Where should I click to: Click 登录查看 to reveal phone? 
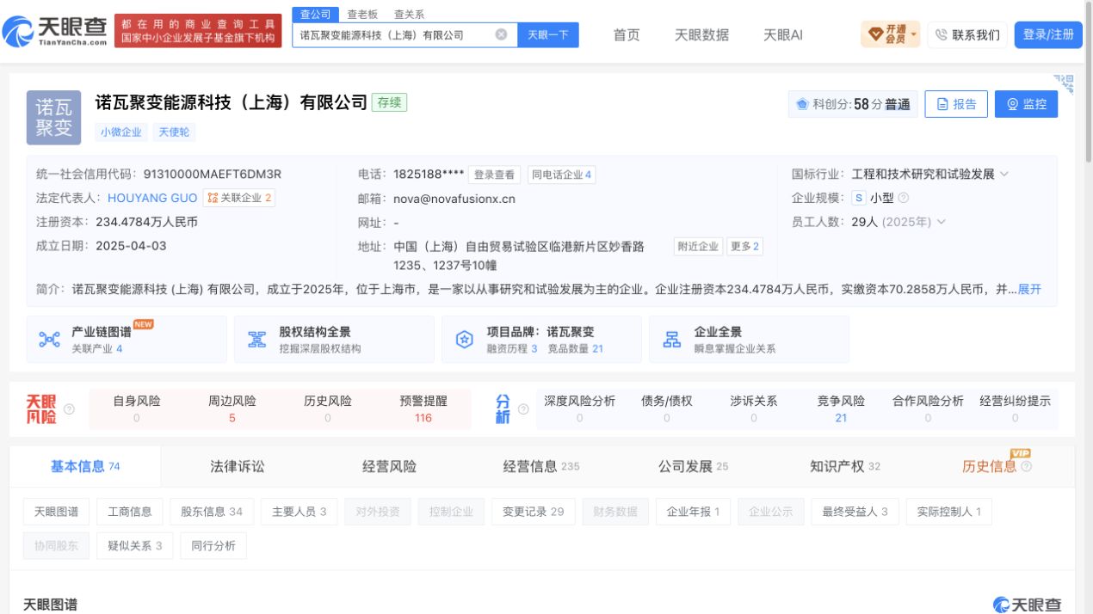495,175
